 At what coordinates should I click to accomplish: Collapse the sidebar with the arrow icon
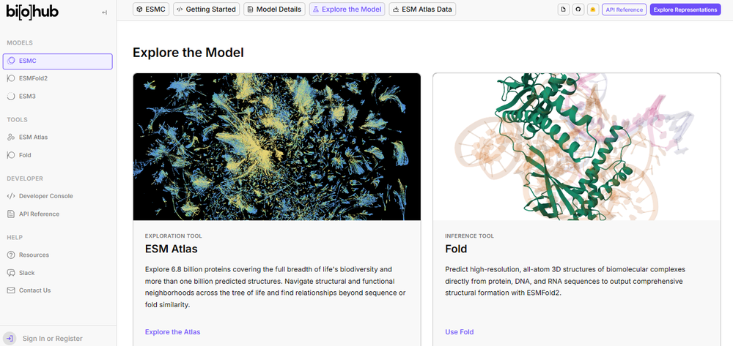click(x=104, y=12)
